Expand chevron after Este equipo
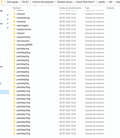The width and height of the screenshot is (120, 138). coord(20,2)
